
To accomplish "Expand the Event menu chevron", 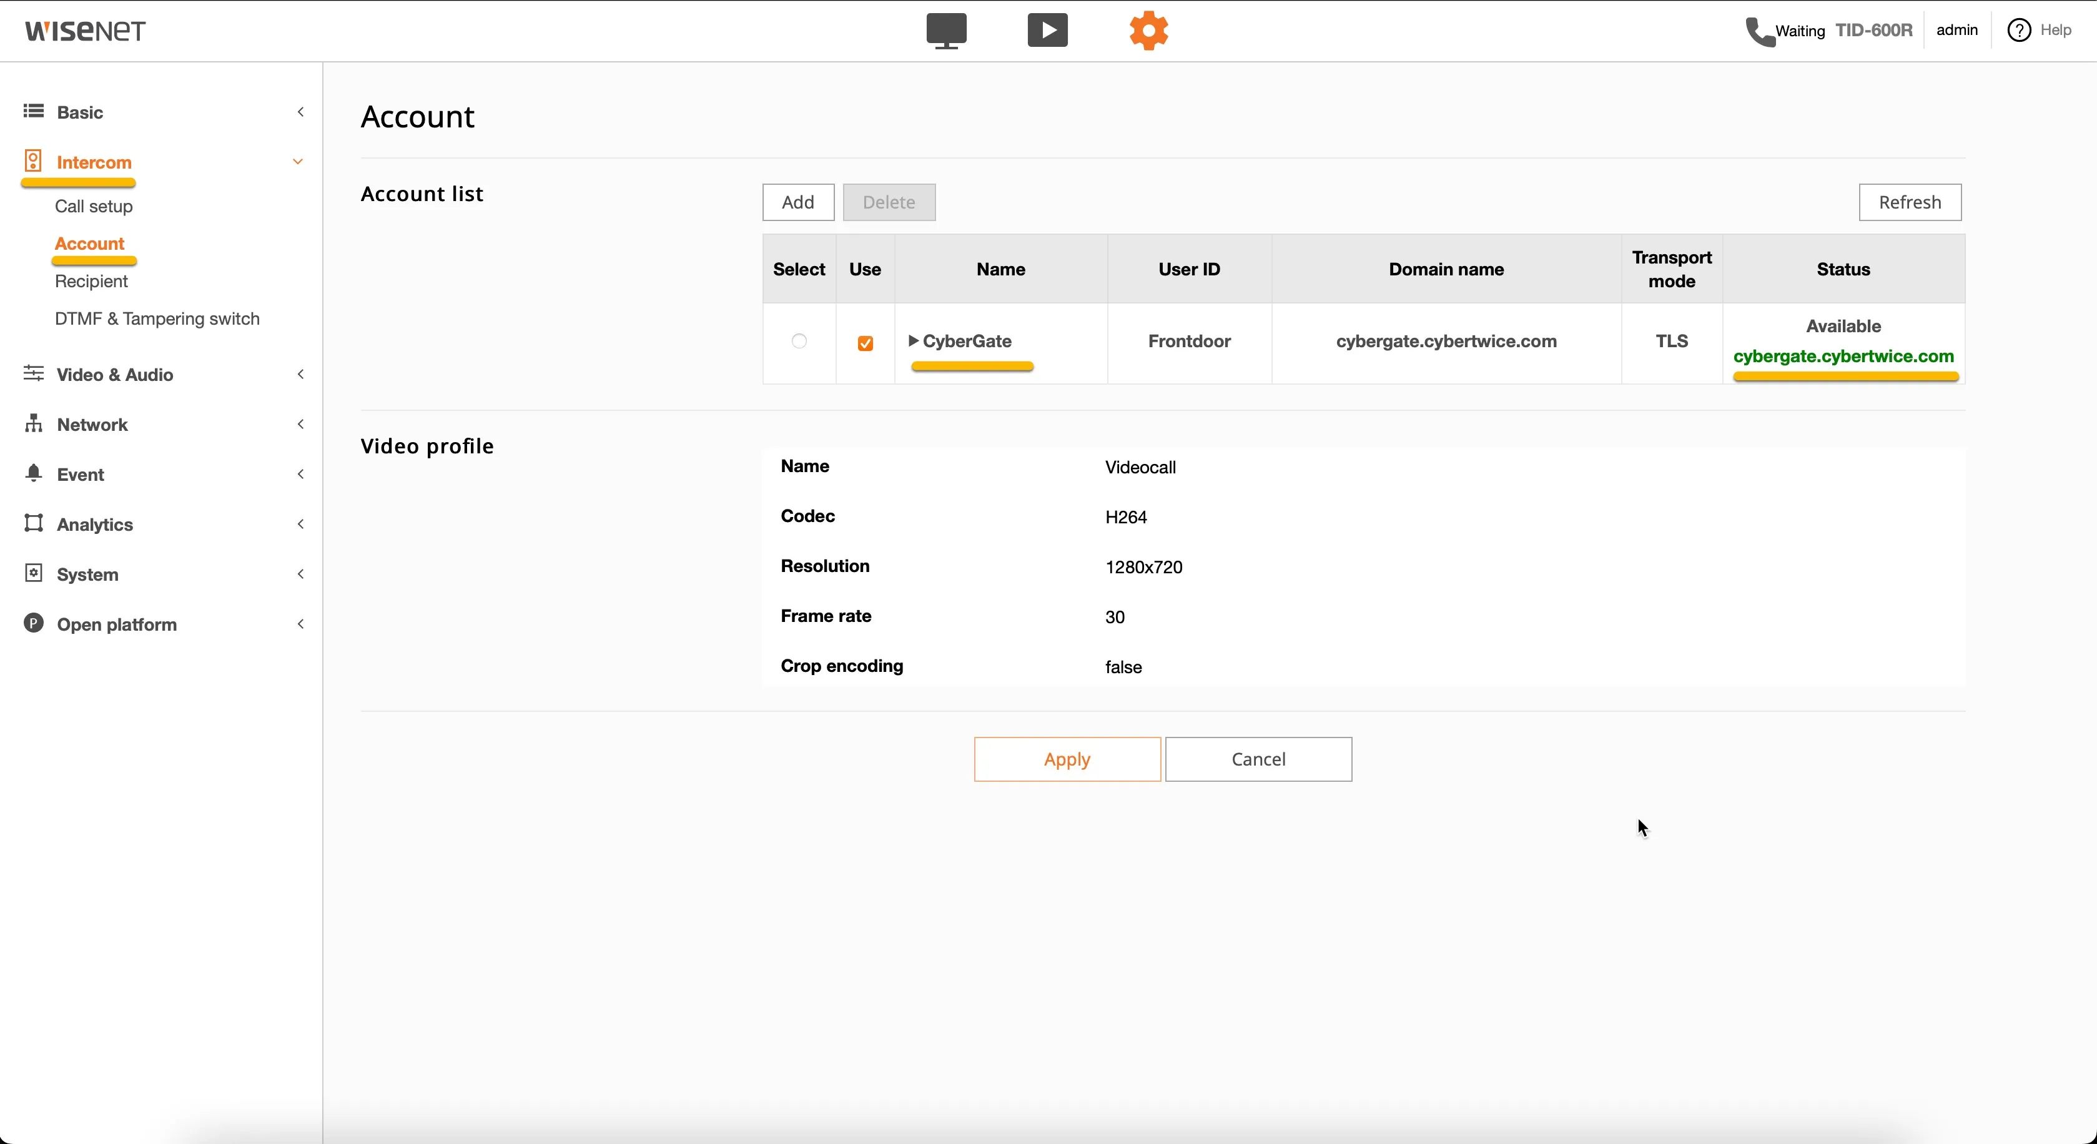I will [x=300, y=474].
